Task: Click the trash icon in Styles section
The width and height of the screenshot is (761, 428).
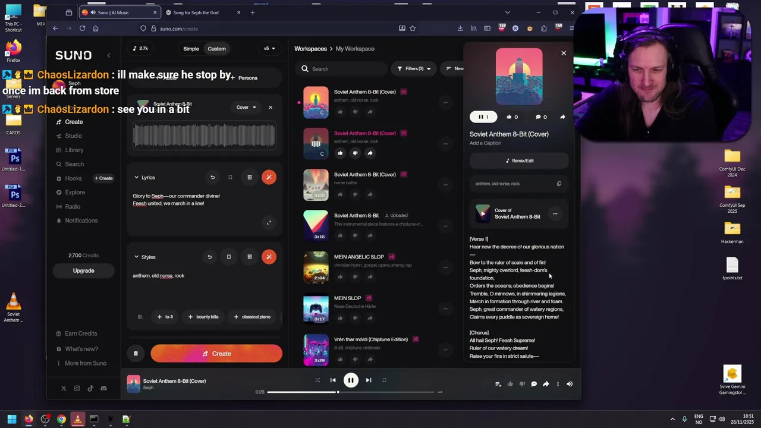Action: point(250,257)
